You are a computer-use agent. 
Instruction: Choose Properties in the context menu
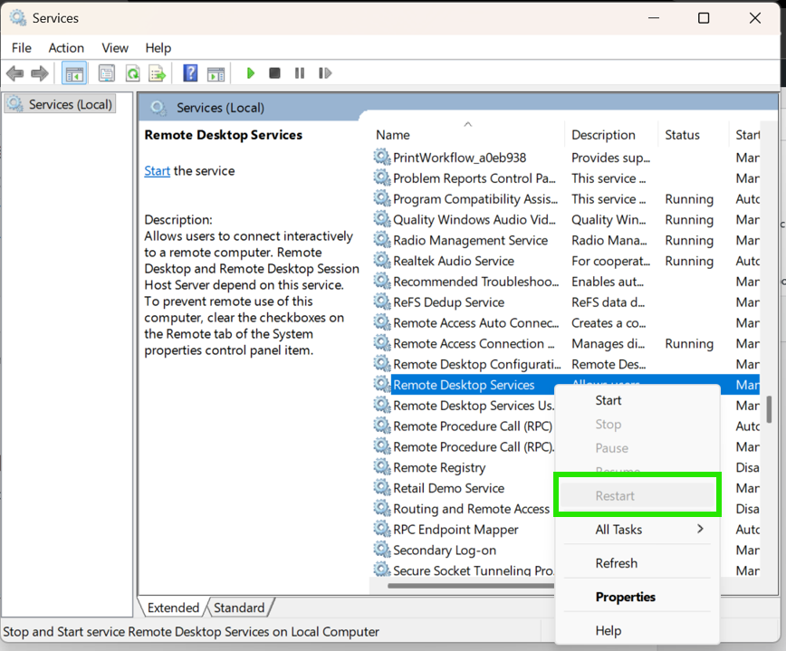click(x=637, y=597)
